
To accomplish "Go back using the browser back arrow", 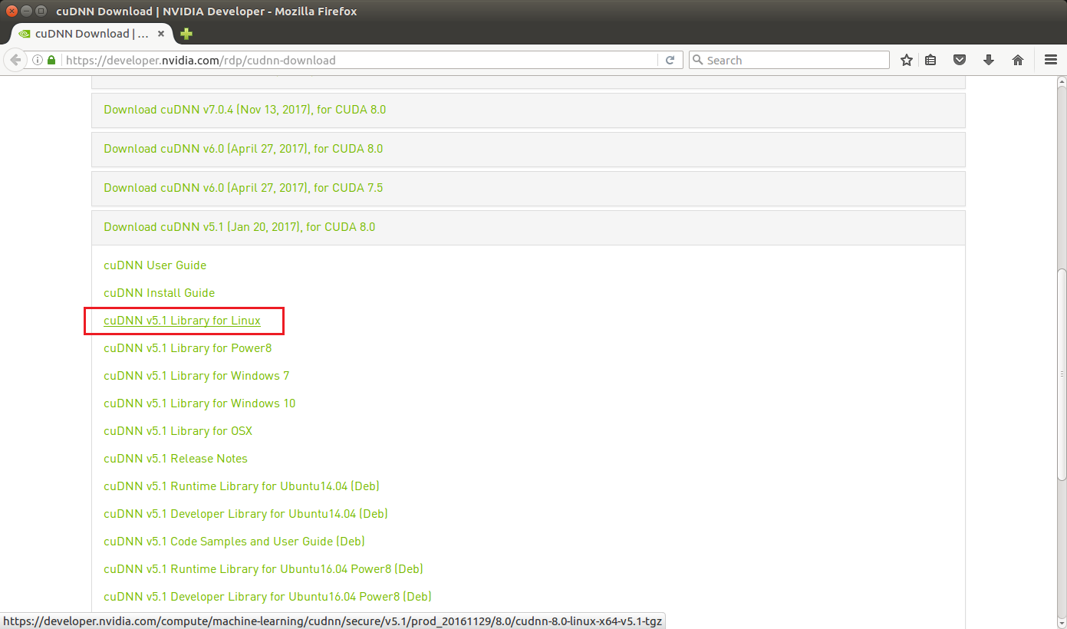I will tap(15, 60).
